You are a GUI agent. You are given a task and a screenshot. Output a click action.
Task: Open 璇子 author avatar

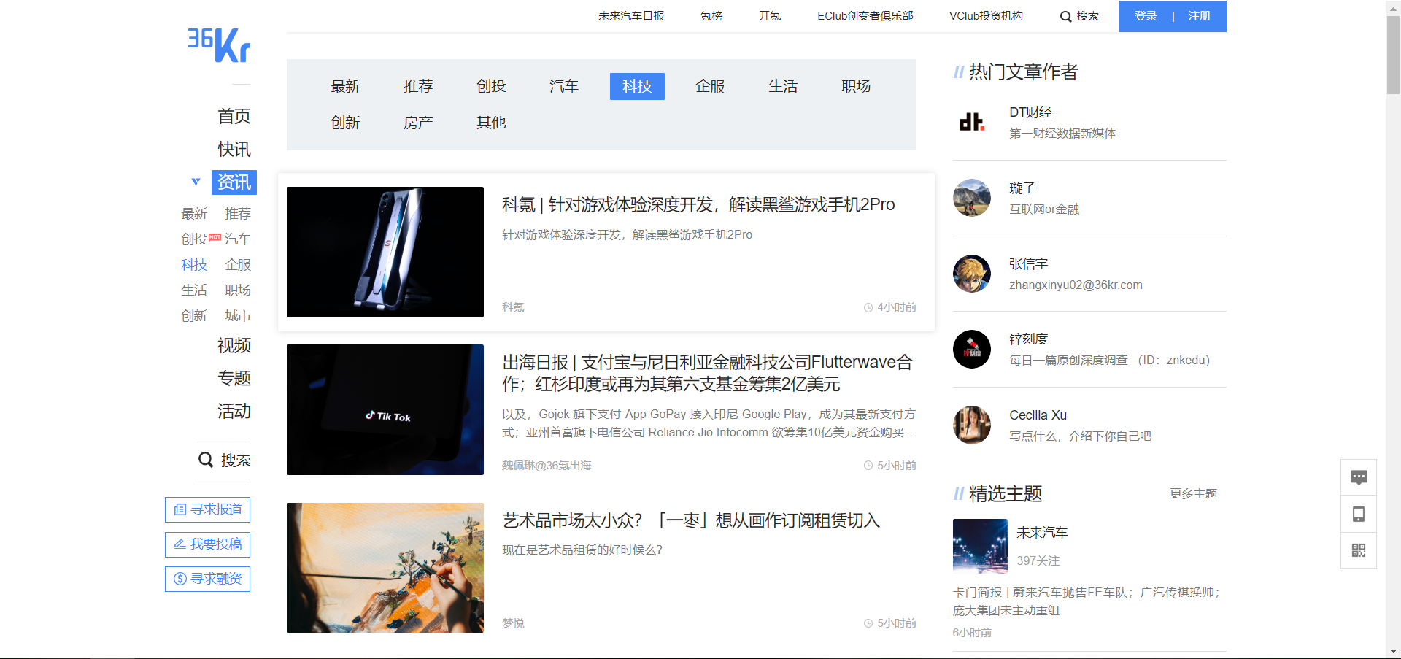972,198
